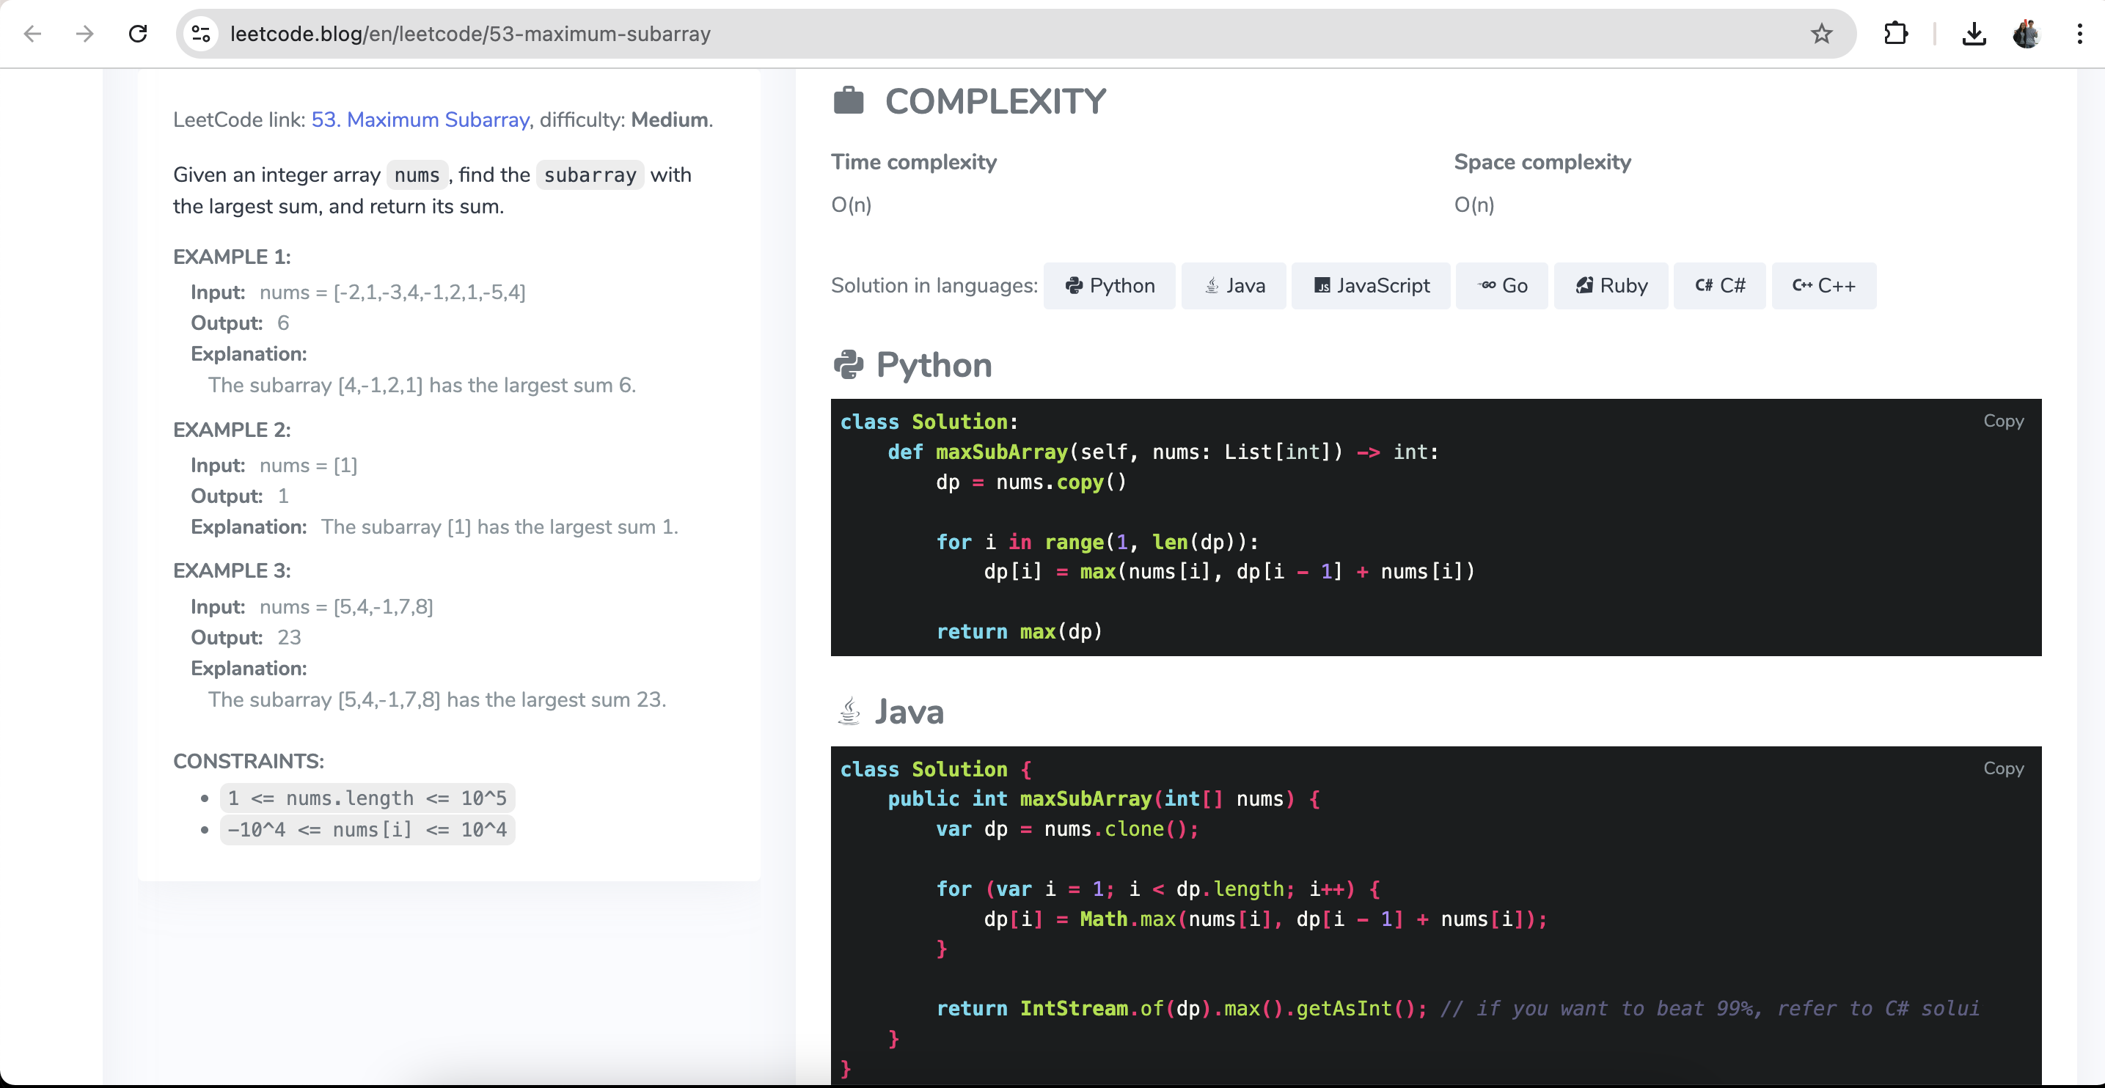2105x1088 pixels.
Task: Open the 53. Maximum Subarray link
Action: [420, 120]
